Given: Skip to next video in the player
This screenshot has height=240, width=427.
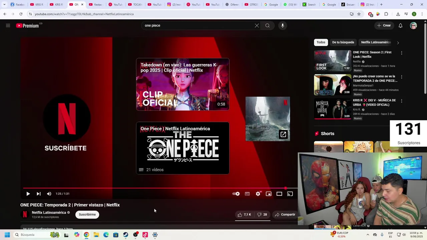Looking at the screenshot, I should [39, 194].
